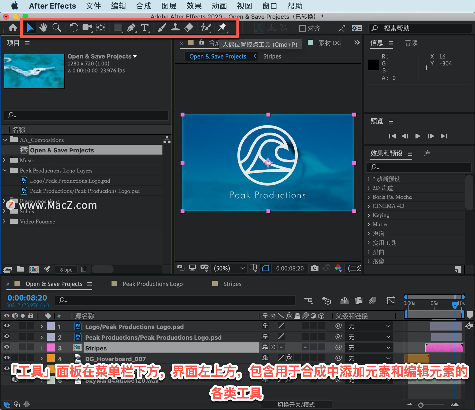Switch to Peak Productions Logo timeline tab
Image resolution: width=475 pixels, height=410 pixels.
coord(153,284)
